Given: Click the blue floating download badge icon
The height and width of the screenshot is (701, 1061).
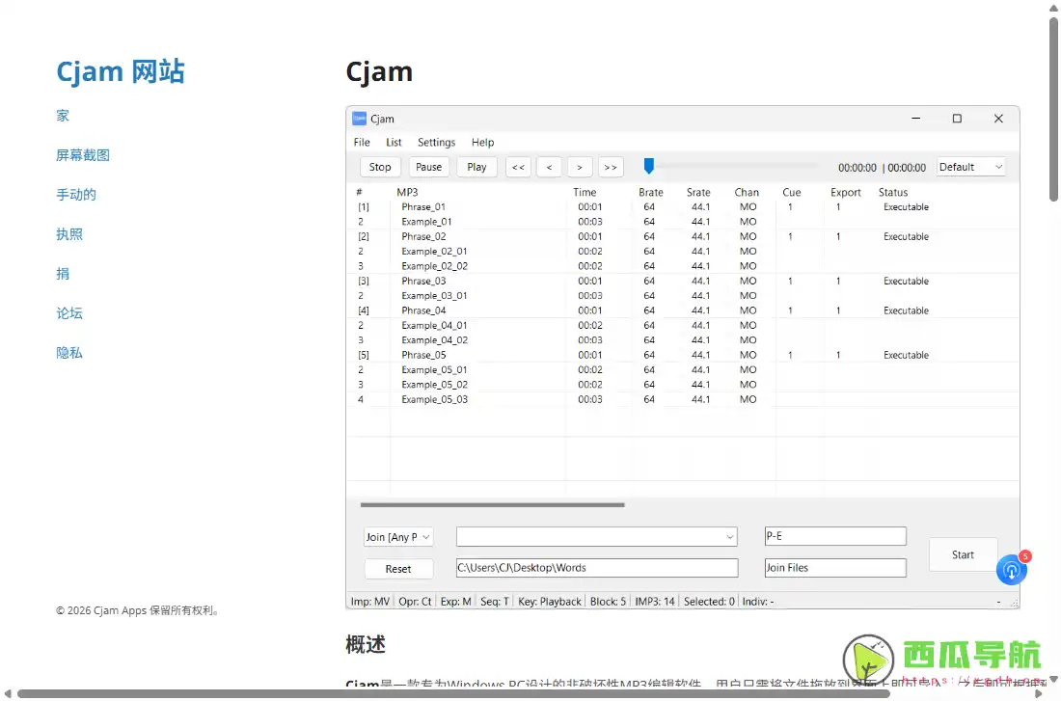Looking at the screenshot, I should pyautogui.click(x=1012, y=570).
